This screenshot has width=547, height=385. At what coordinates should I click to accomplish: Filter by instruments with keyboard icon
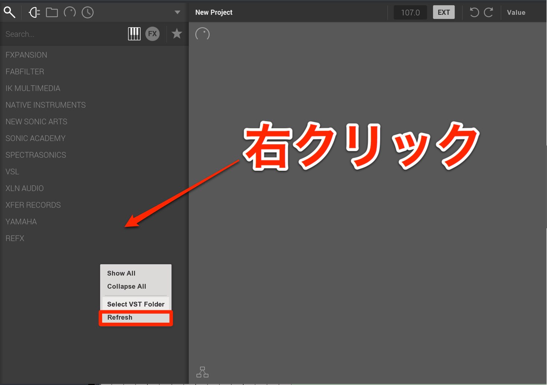pos(134,34)
